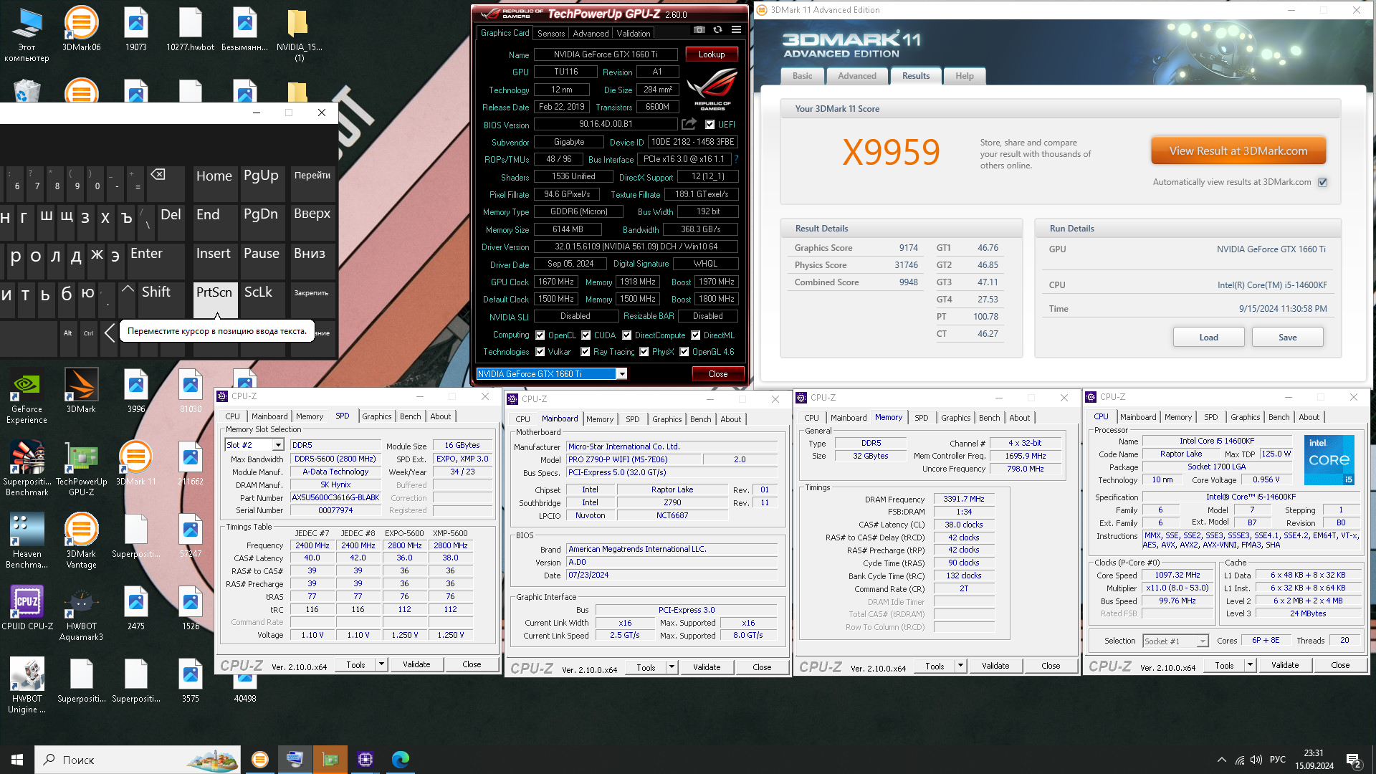The height and width of the screenshot is (774, 1376).
Task: Toggle CUDA checkbox in GPU-Z
Action: 586,335
